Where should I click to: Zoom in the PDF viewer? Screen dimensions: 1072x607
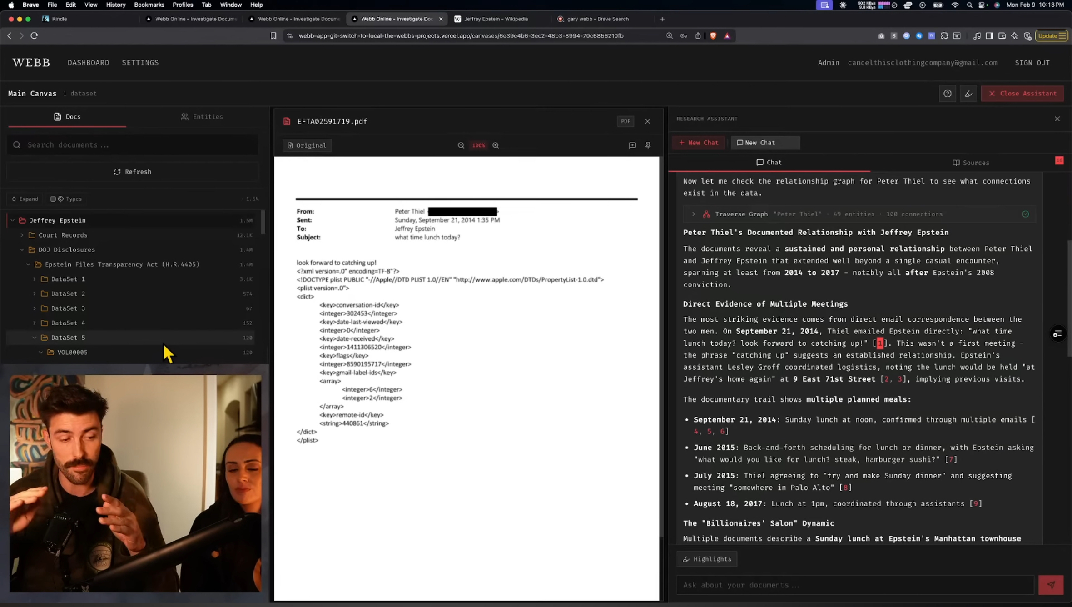(x=496, y=145)
